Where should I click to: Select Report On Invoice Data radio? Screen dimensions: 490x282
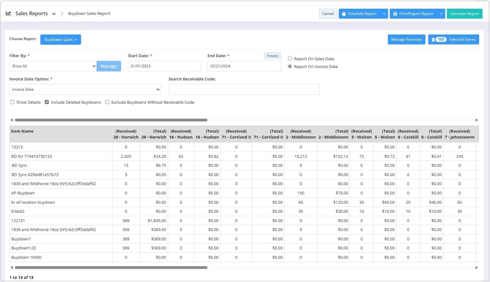click(x=290, y=66)
